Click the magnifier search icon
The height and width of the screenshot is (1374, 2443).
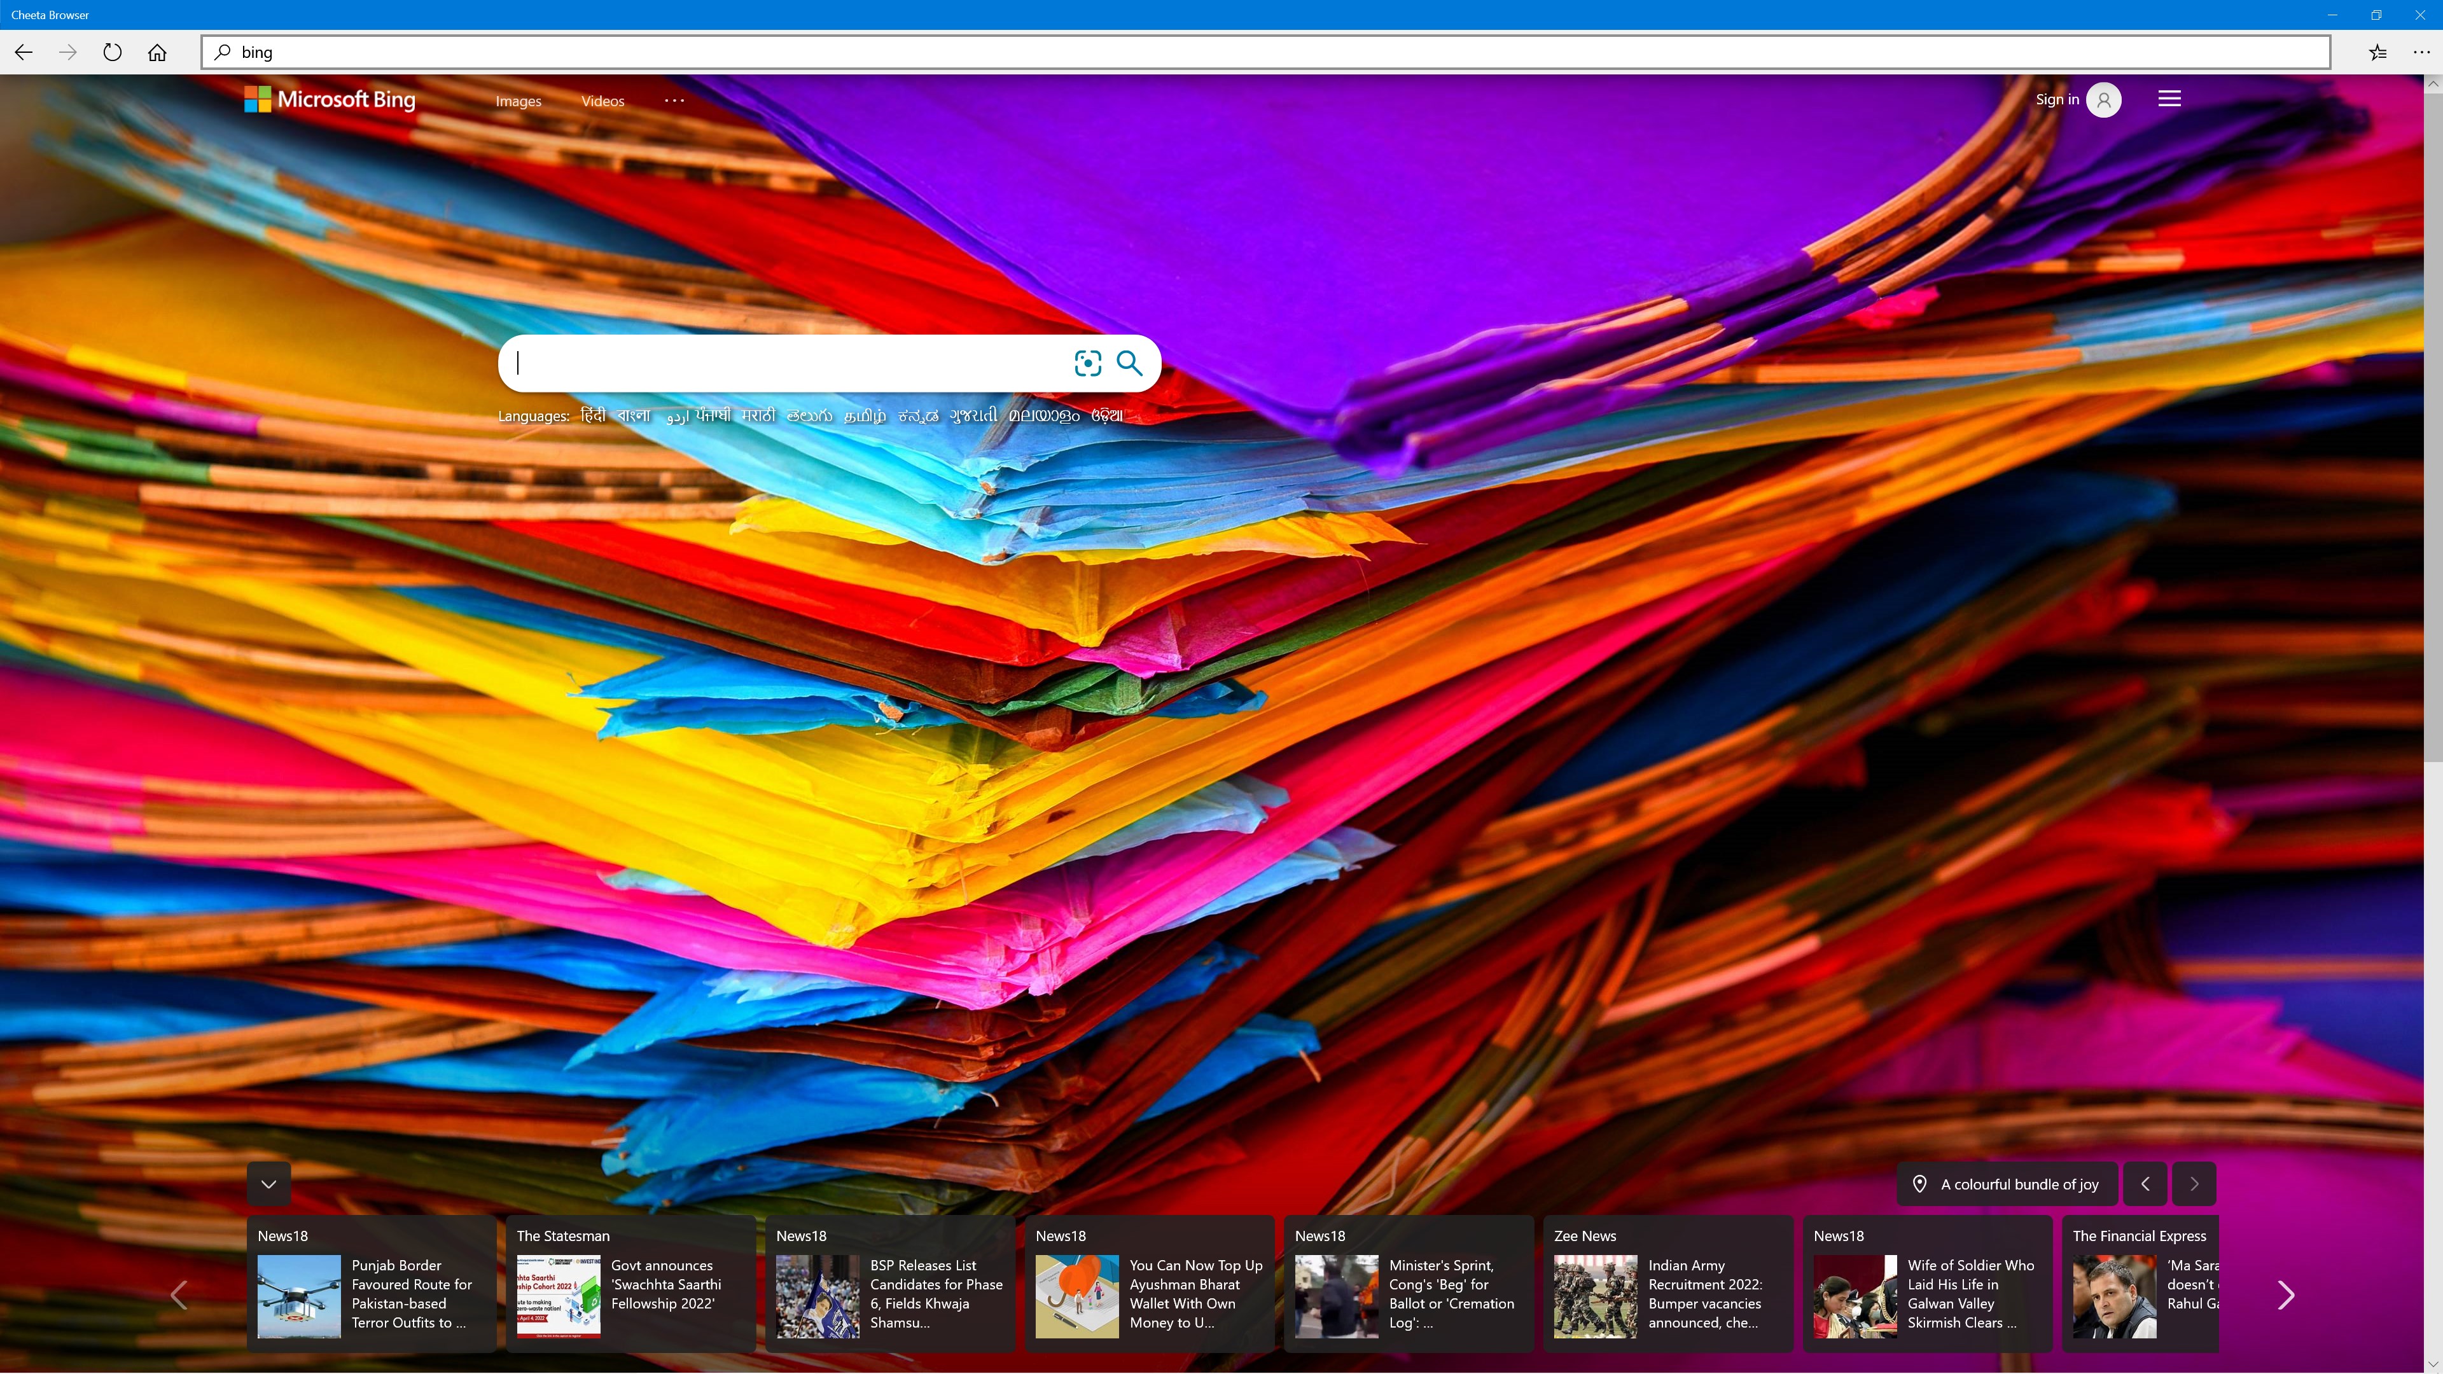coord(1129,363)
